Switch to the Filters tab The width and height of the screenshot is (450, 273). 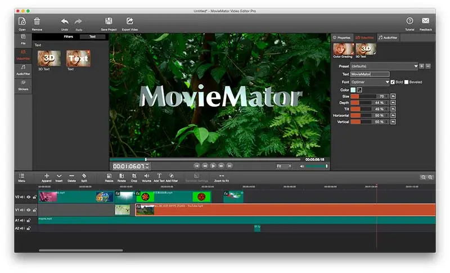tap(68, 37)
